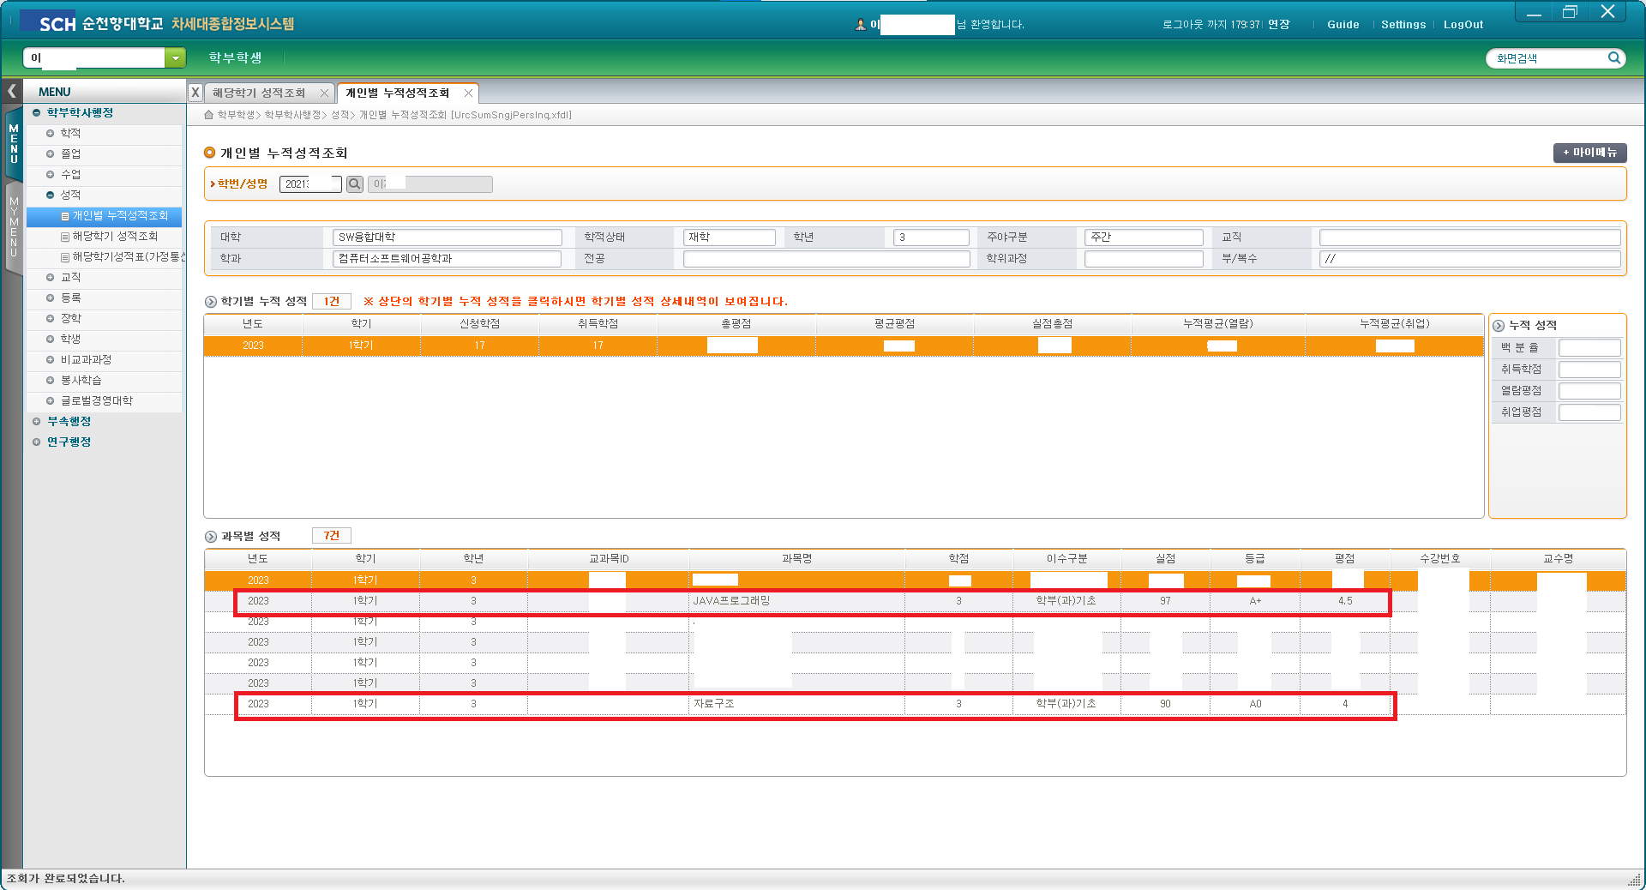Close the 해당학기 성적조회 tab
This screenshot has height=890, width=1646.
point(324,93)
